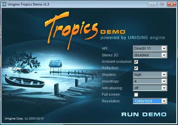Screen dimensions: 178x125
Task: Click the 'Resolution:' label
Action: pos(111,101)
